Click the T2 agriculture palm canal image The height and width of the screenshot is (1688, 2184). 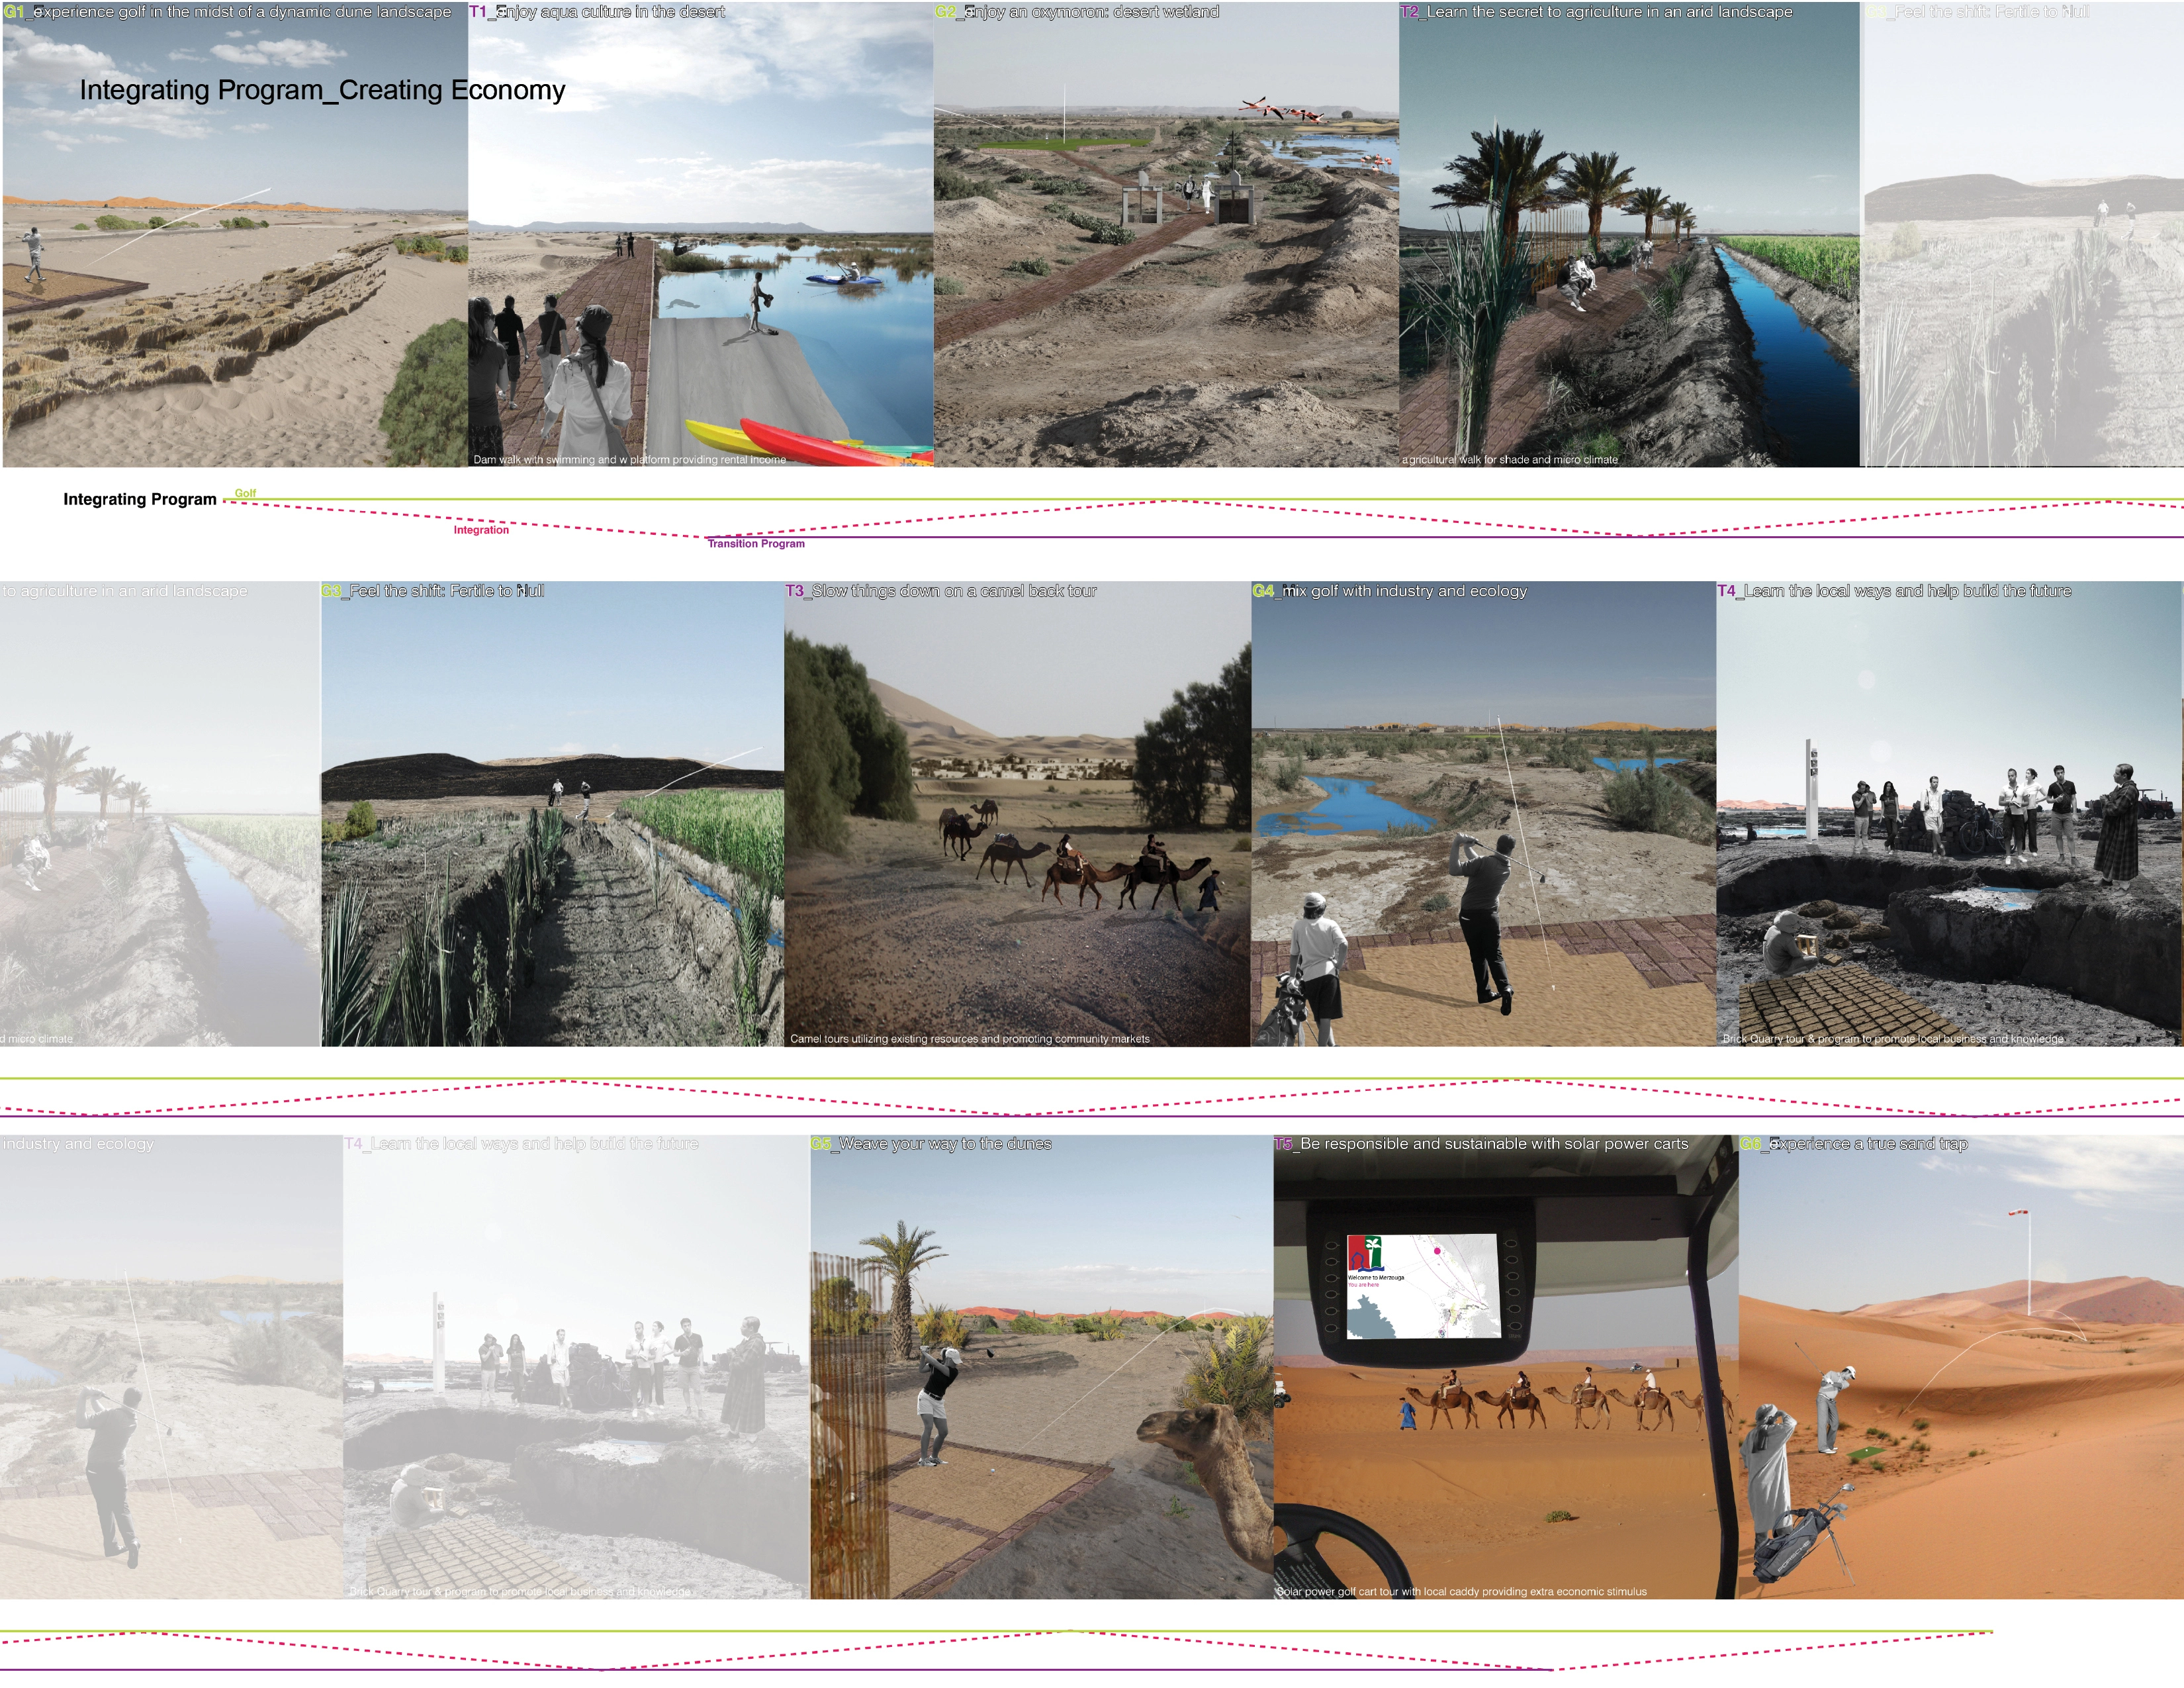tap(1629, 235)
